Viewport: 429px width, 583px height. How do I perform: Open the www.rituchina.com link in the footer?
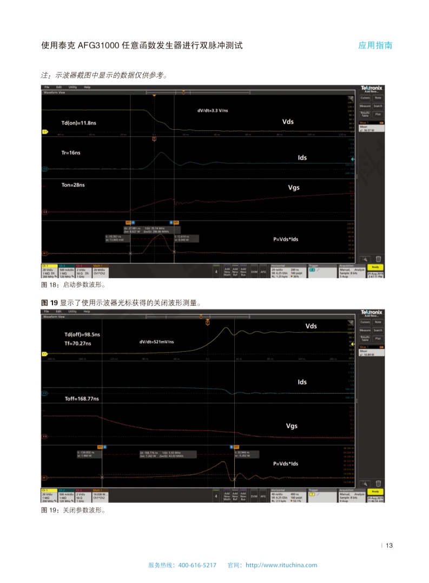pos(281,565)
